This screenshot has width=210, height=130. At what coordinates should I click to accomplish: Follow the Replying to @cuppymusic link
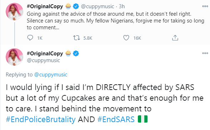coord(51,75)
